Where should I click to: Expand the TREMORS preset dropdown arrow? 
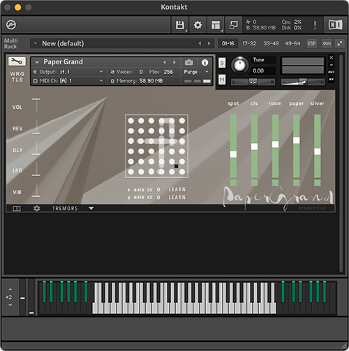click(91, 208)
